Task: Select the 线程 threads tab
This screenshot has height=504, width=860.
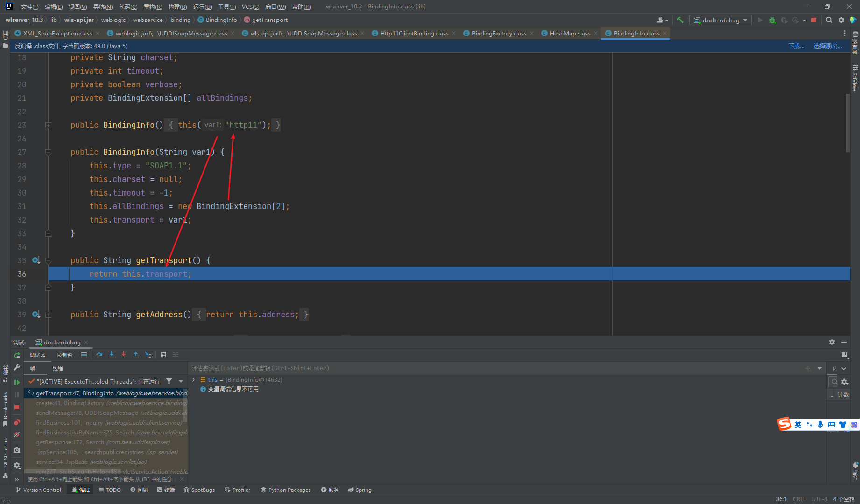Action: pos(58,368)
